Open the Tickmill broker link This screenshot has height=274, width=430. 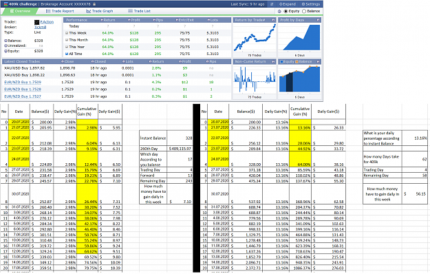tap(40, 27)
